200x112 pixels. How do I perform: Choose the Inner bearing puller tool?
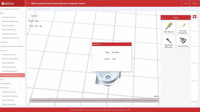[x=183, y=42]
